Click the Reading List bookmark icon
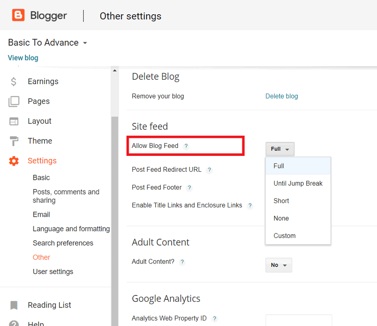 point(14,305)
